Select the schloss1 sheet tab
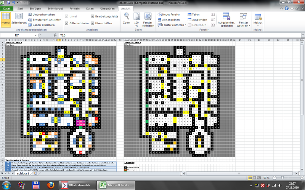The height and width of the screenshot is (190, 305). click(x=23, y=173)
